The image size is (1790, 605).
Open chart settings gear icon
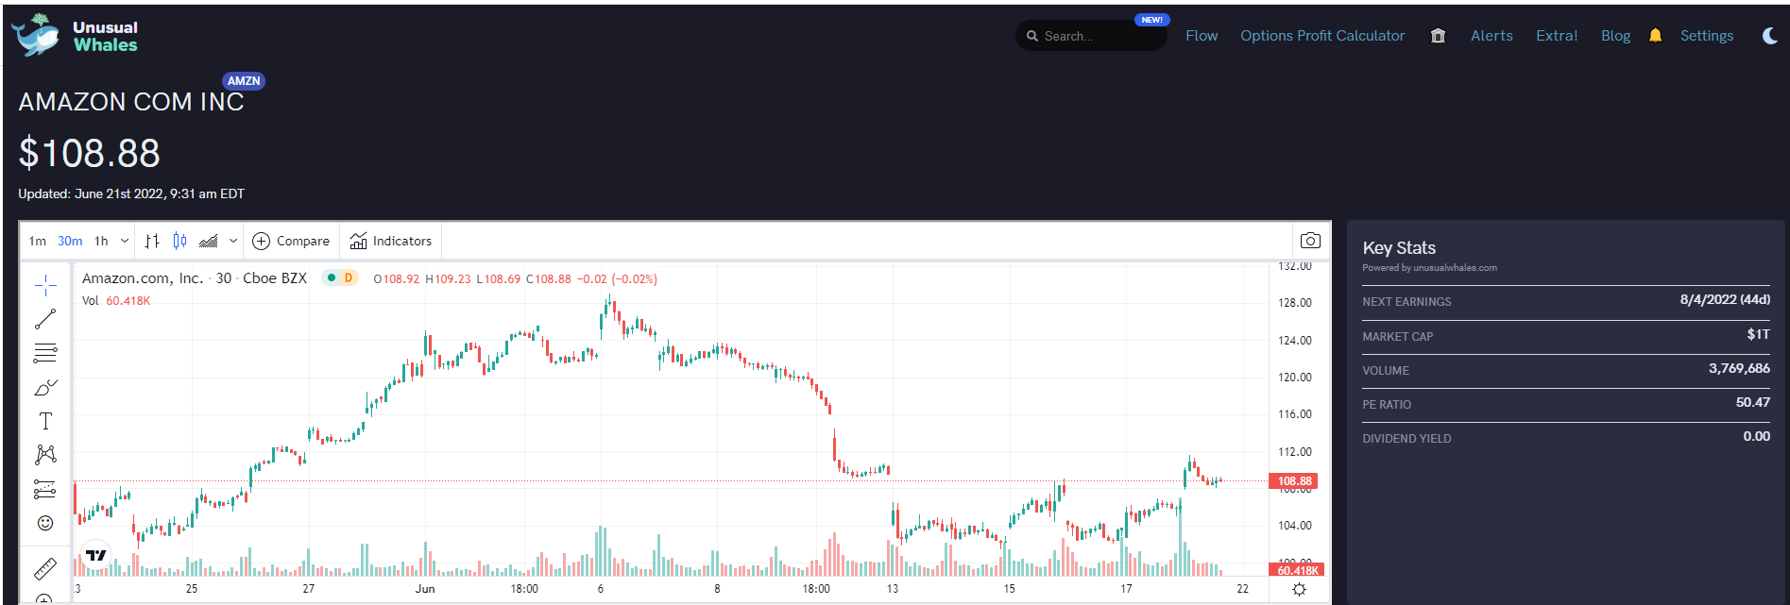(x=1299, y=589)
